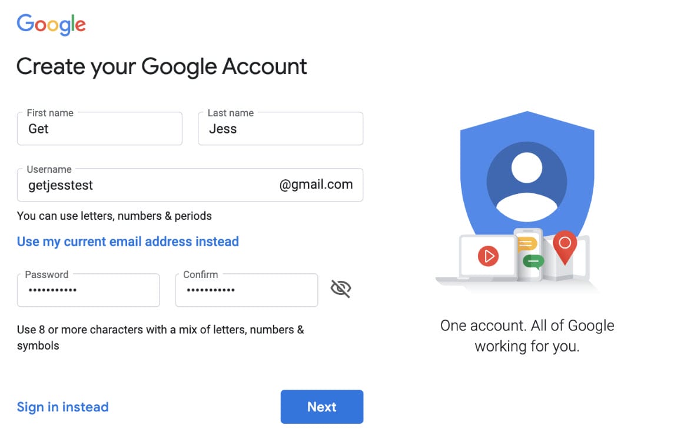
Task: Click the Confirm password field
Action: [x=247, y=290]
